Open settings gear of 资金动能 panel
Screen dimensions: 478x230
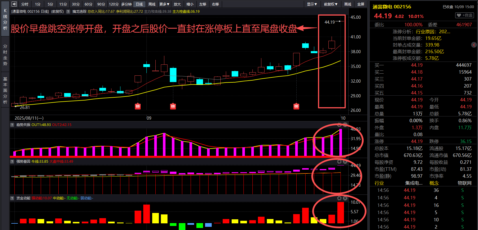pos(339,198)
